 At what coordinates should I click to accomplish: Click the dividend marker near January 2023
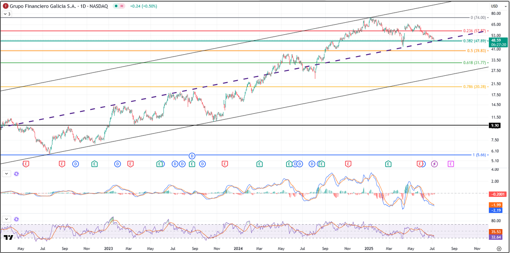[x=118, y=164]
